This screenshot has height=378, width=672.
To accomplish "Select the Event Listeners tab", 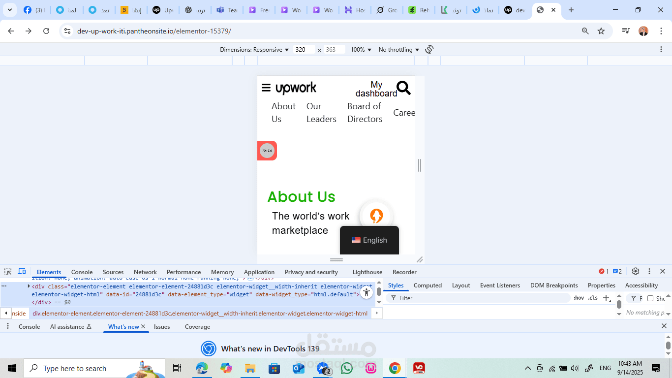I will (500, 285).
